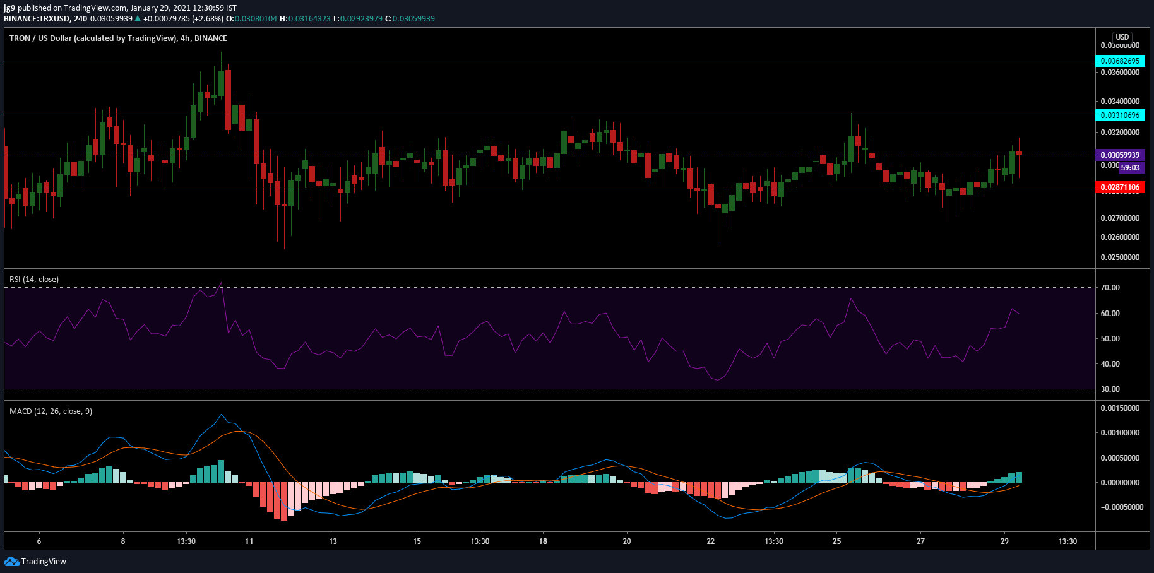Click the TradingView brand text
Image resolution: width=1154 pixels, height=573 pixels.
(x=44, y=562)
